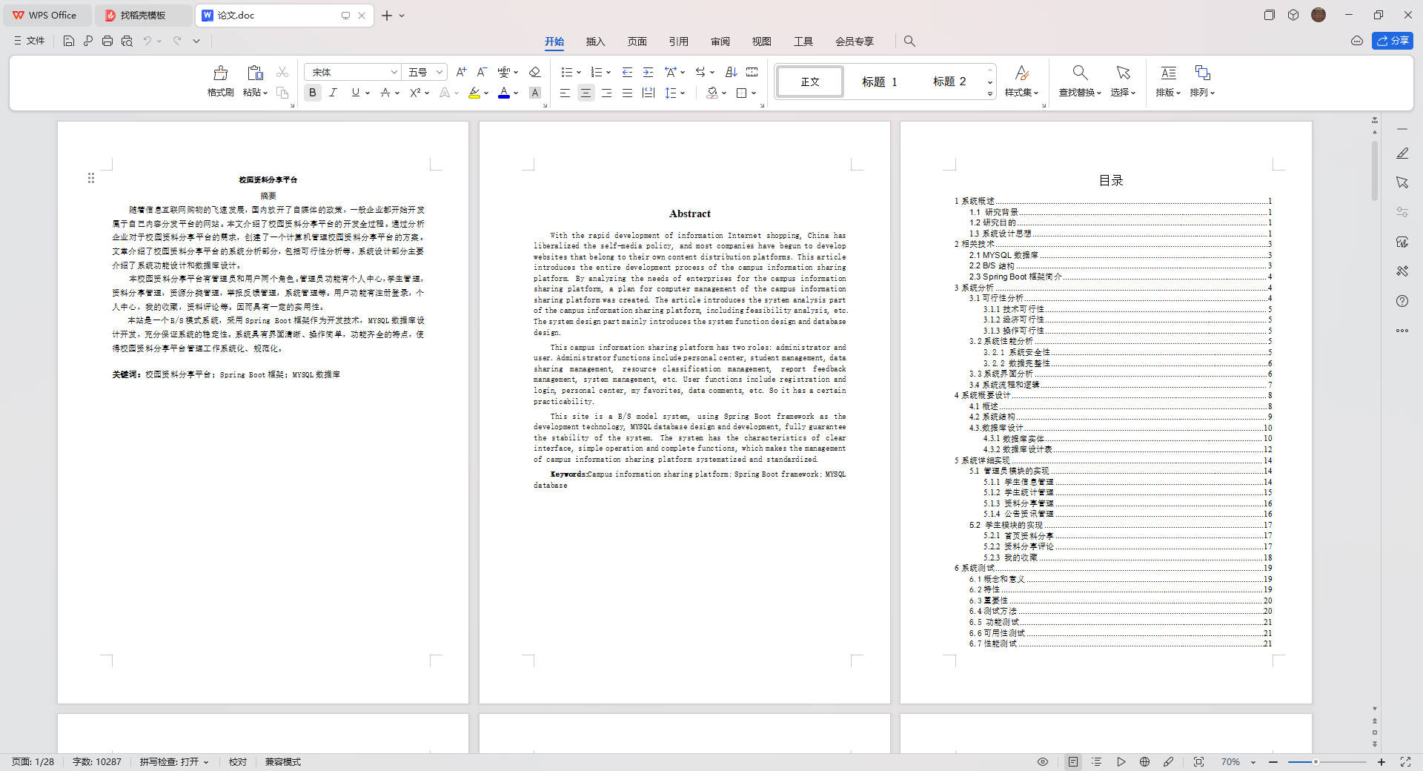The width and height of the screenshot is (1423, 771).
Task: Click the 分享 share button
Action: (x=1392, y=41)
